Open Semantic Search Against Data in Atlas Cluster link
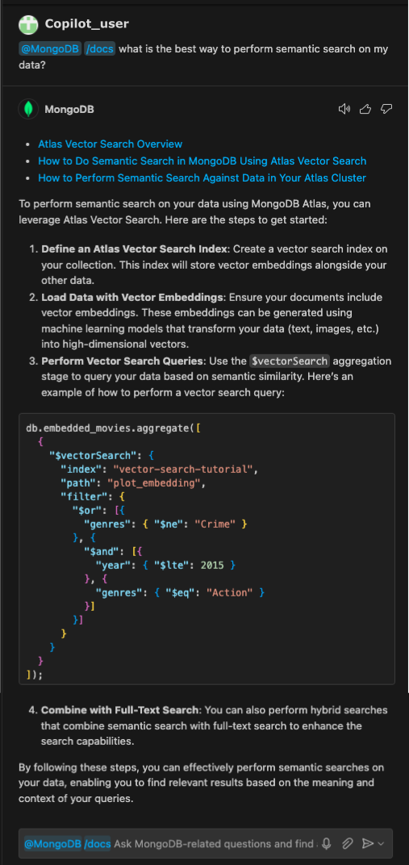 pyautogui.click(x=202, y=178)
